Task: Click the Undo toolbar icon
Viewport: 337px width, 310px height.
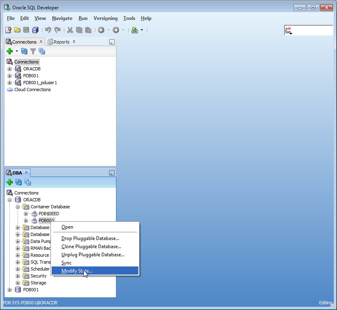Action: point(48,30)
